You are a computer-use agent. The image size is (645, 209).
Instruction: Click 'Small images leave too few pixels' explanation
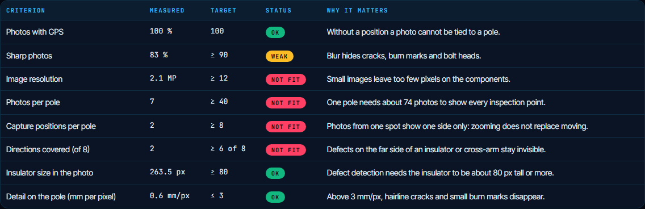(x=419, y=80)
